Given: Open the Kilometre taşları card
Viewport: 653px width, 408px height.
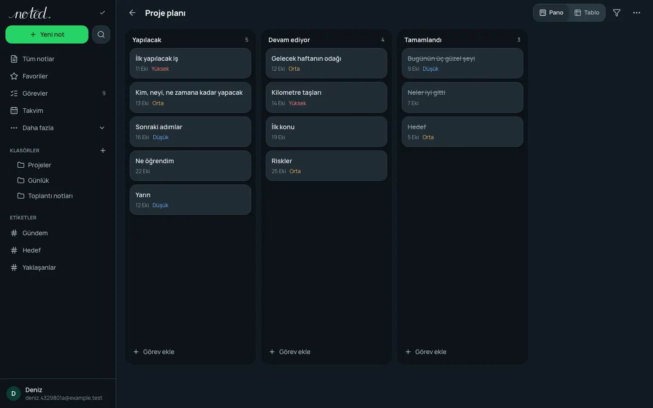Looking at the screenshot, I should (326, 97).
